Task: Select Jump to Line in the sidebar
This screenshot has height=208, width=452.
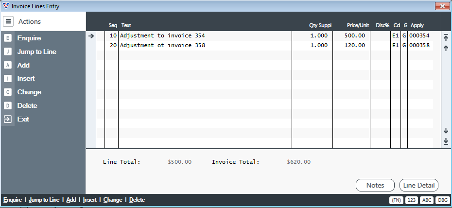Action: [x=37, y=52]
